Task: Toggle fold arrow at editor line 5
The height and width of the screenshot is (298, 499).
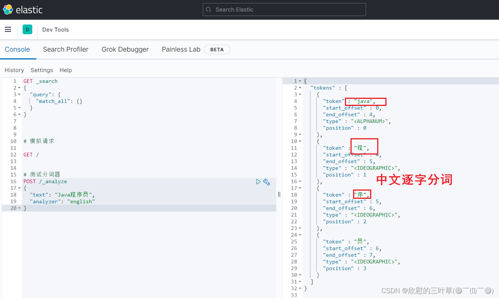Action: pos(19,108)
